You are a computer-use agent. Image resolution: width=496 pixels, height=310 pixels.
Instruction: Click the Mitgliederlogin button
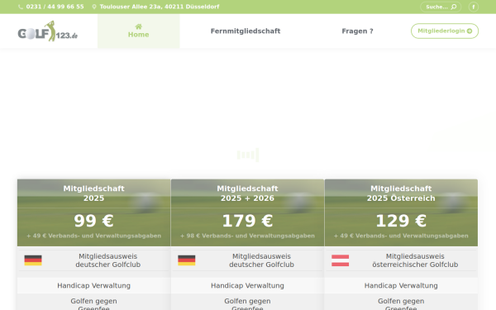pos(445,31)
